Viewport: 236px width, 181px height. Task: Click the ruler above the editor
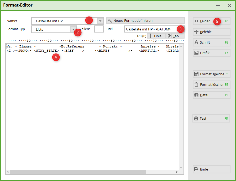(x=97, y=41)
